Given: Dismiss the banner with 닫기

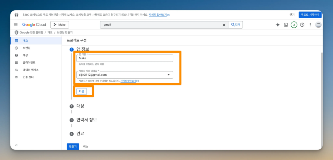Looking at the screenshot, I should [292, 15].
